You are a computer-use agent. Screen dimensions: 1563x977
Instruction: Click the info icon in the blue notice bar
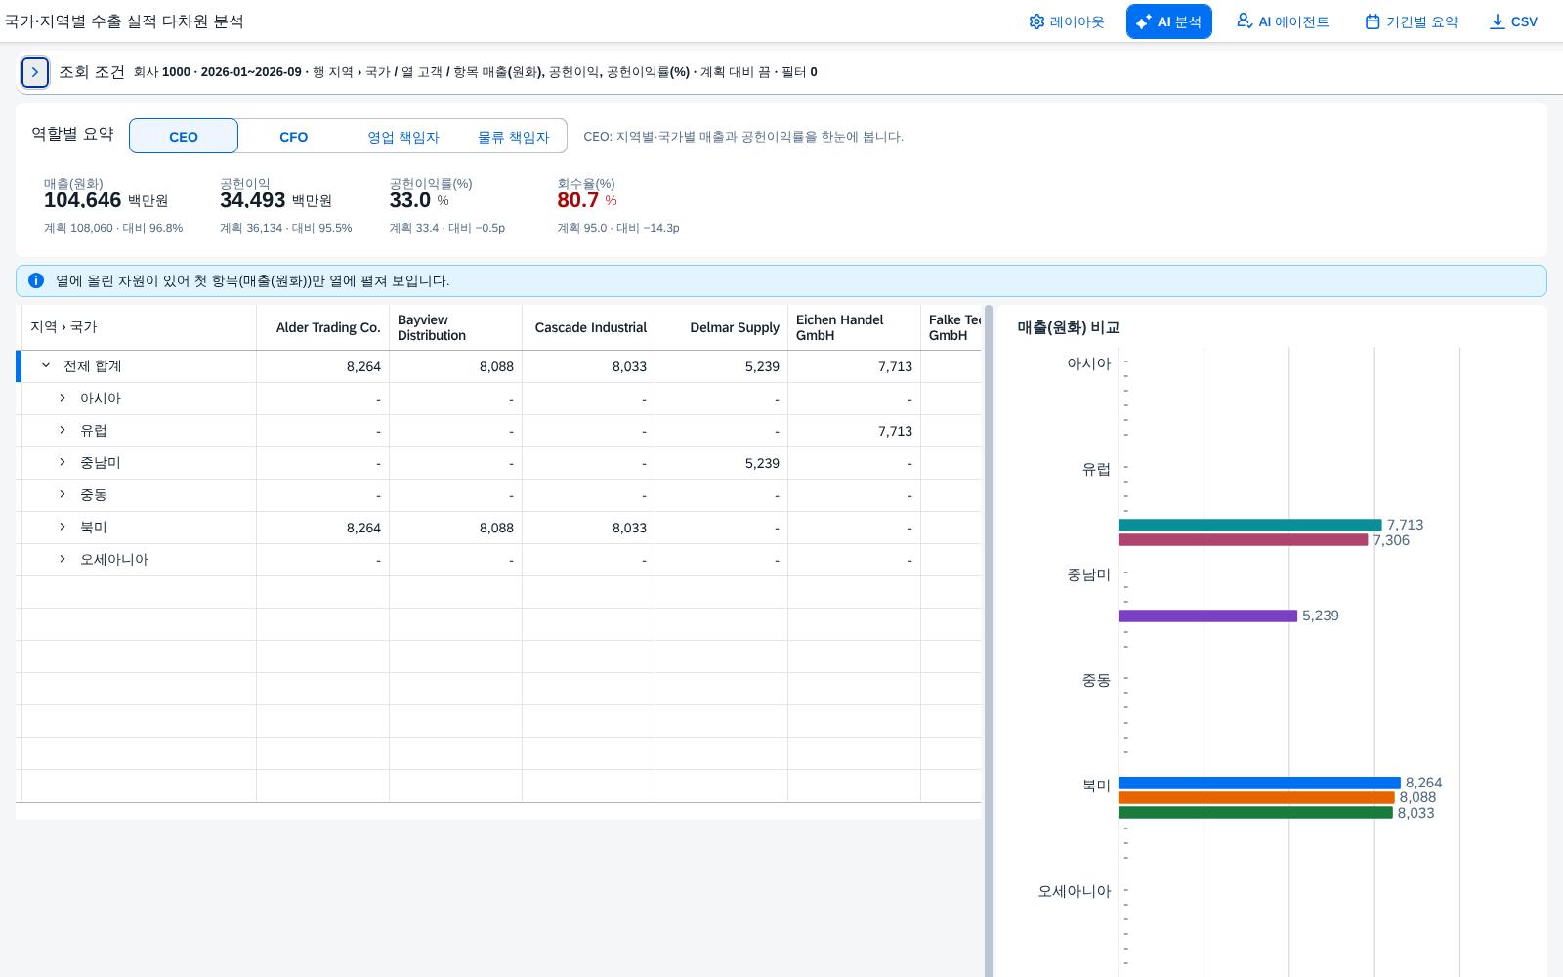(36, 280)
